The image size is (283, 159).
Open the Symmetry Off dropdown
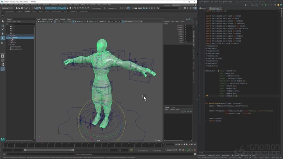tap(113, 8)
